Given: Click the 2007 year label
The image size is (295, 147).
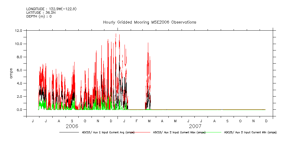Looking at the screenshot, I should point(195,126).
